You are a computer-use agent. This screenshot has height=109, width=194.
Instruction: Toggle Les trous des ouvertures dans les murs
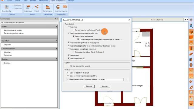69,33
